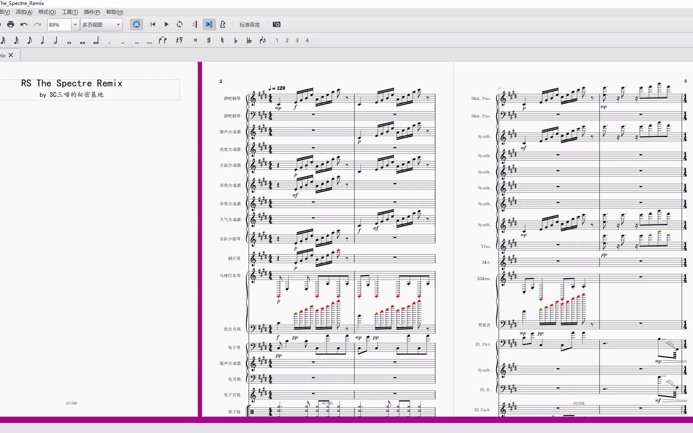The width and height of the screenshot is (693, 433).
Task: Open the 工具(T) menu
Action: (x=70, y=12)
